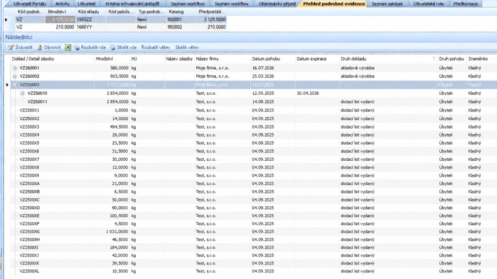Click Sbalit větev to collapse the branch
Image resolution: width=497 pixels, height=279 pixels.
coord(187,47)
